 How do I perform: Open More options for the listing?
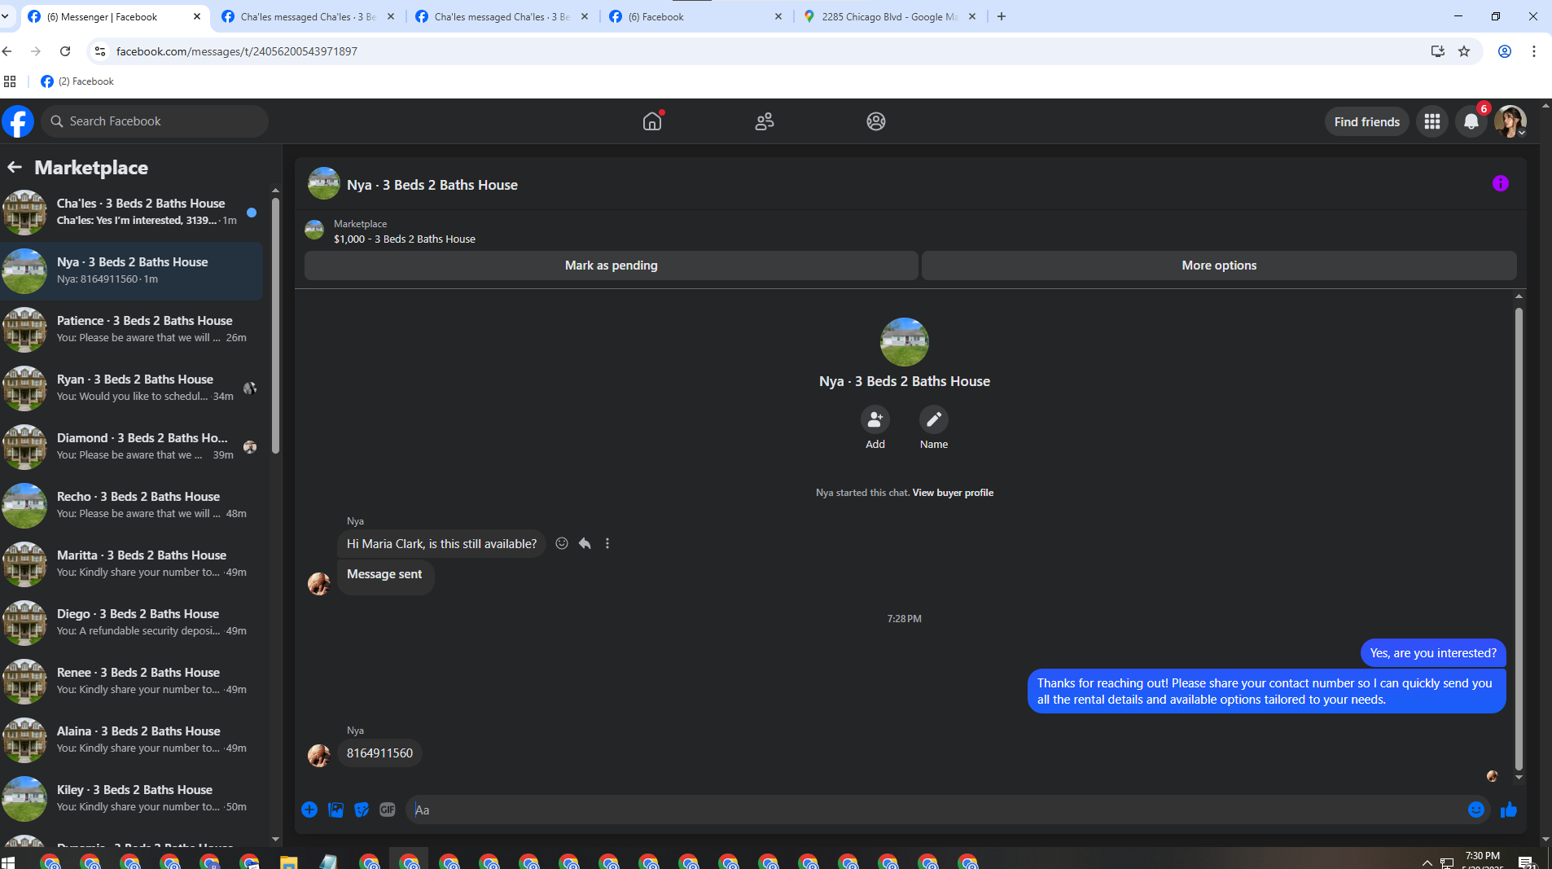coord(1219,266)
